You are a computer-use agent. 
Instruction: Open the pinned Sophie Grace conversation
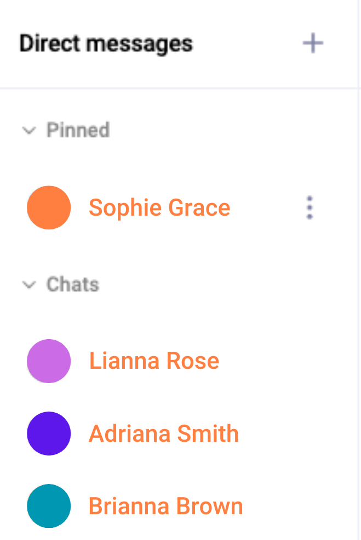click(x=159, y=207)
